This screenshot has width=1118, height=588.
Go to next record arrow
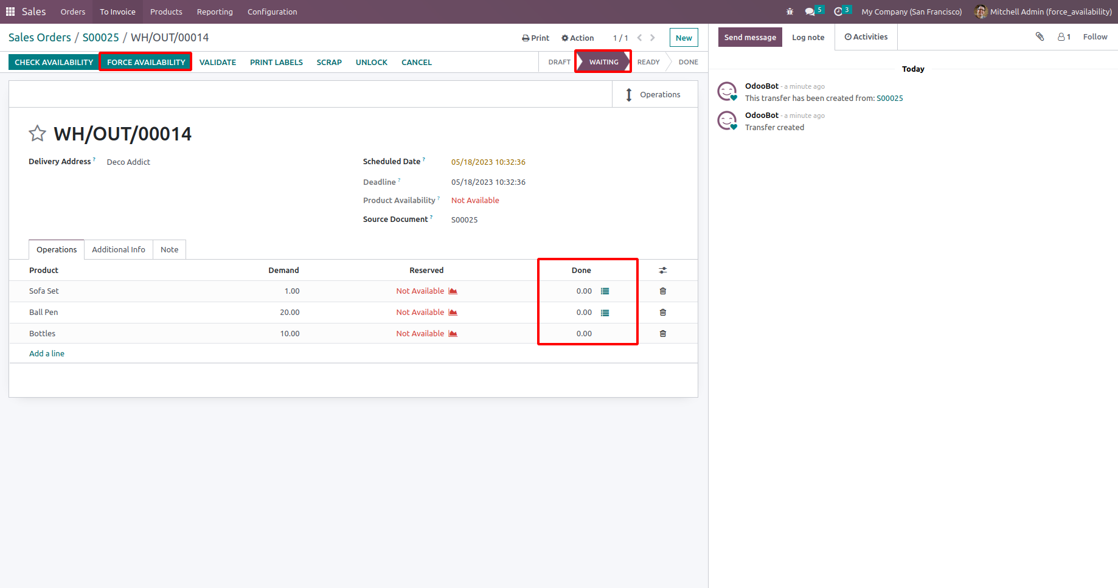[x=653, y=38]
